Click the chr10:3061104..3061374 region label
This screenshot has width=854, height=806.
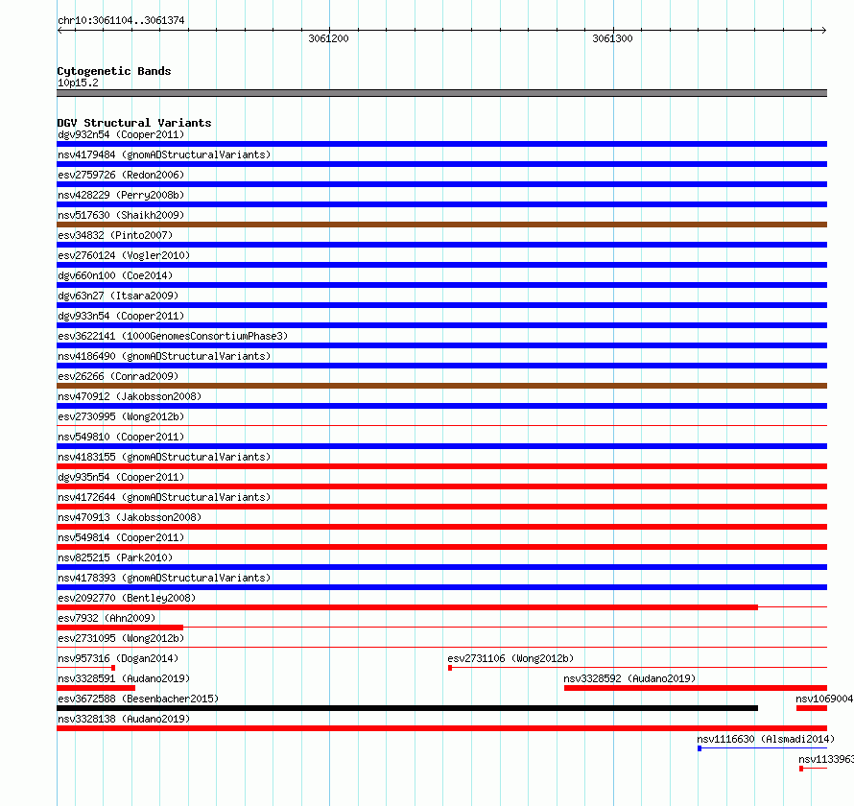click(121, 20)
